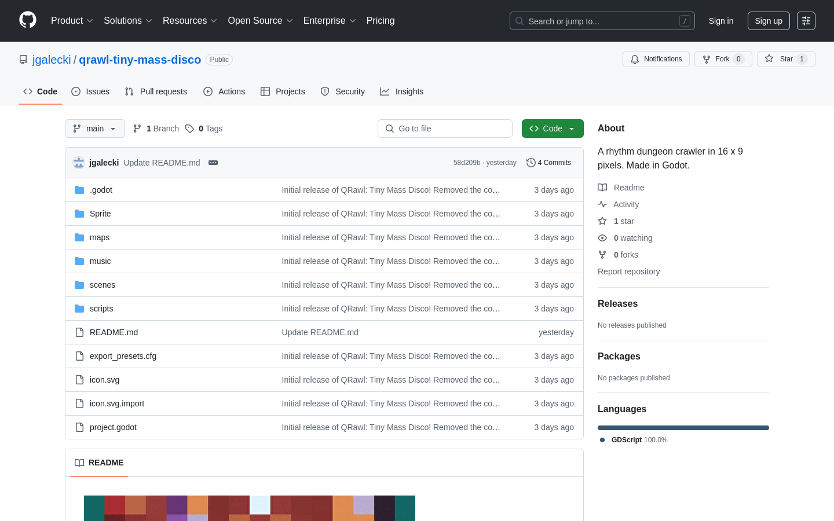Expand commit message ellipsis button

click(213, 163)
